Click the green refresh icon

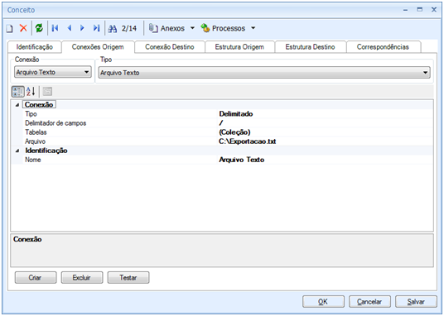point(39,28)
